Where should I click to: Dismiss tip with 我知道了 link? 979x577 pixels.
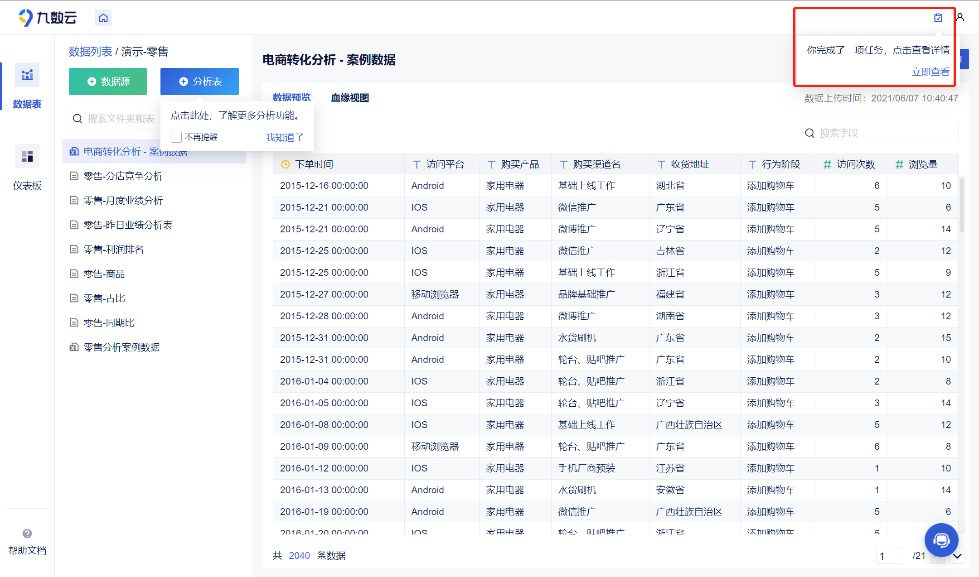click(x=284, y=137)
